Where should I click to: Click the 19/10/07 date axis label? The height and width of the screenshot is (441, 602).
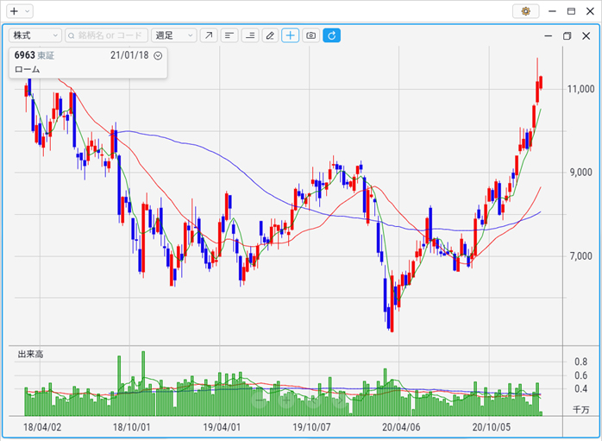[311, 427]
